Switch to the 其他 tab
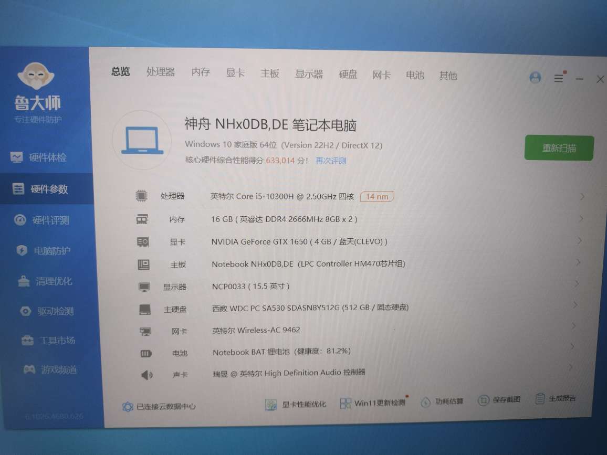Viewport: 607px width, 455px height. [448, 76]
